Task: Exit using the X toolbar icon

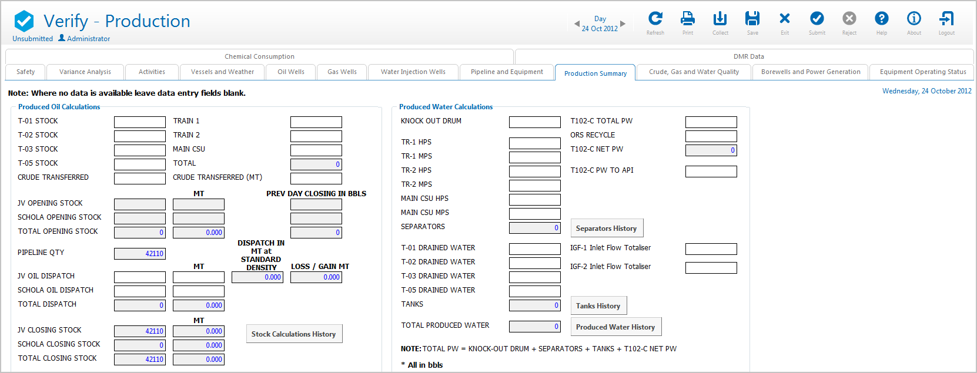Action: [785, 19]
